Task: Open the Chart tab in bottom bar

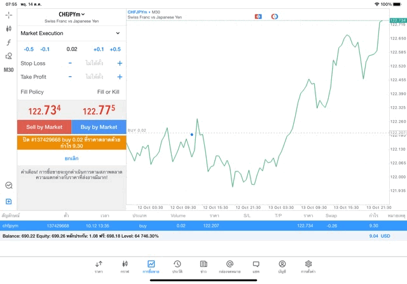Action: click(125, 267)
